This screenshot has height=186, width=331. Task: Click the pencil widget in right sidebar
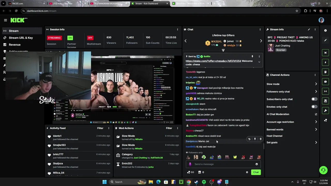[325, 40]
